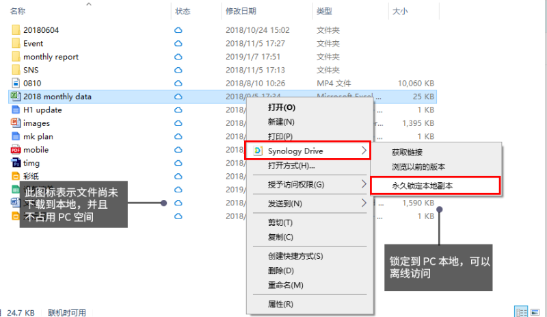Click cloud status icon for 0810 file

coord(178,83)
